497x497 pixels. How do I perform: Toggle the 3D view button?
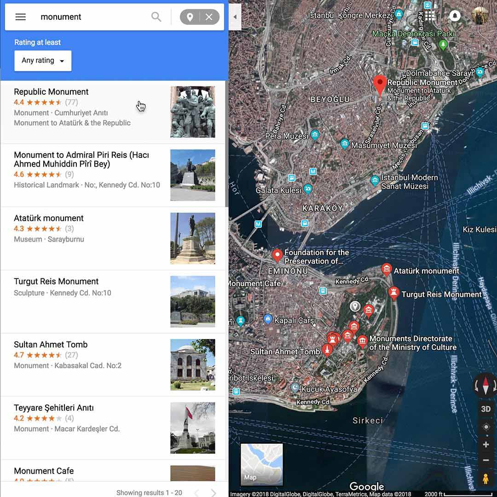(486, 409)
